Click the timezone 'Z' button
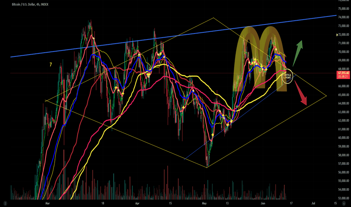Screen dimensions: 351x207 click(5, 203)
